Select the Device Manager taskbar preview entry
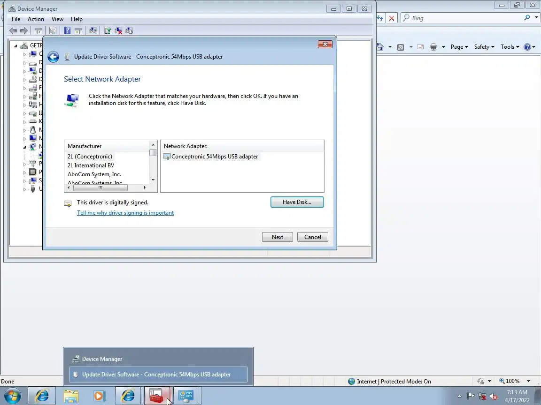541x405 pixels. 158,359
